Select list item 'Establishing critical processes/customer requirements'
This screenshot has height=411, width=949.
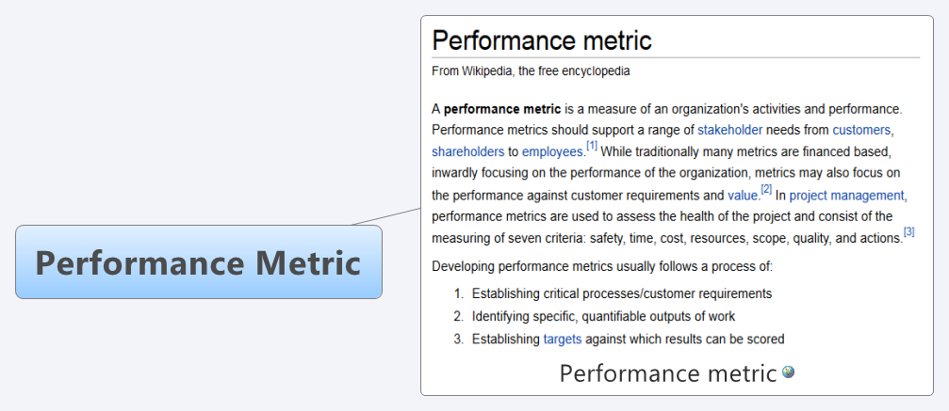[622, 293]
